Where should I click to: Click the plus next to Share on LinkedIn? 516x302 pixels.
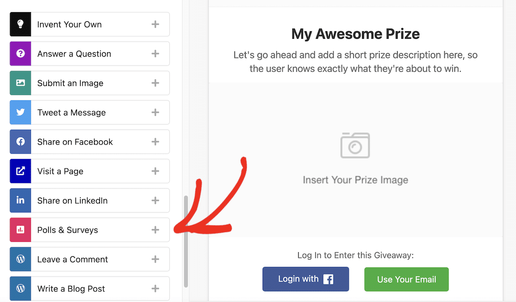click(x=155, y=200)
